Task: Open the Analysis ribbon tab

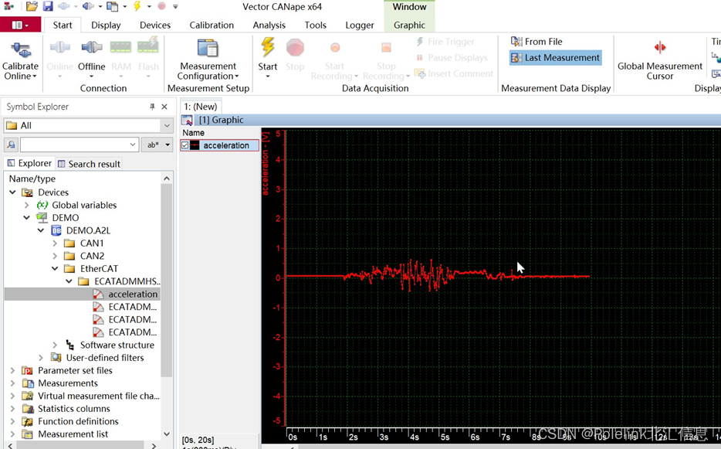Action: point(269,25)
